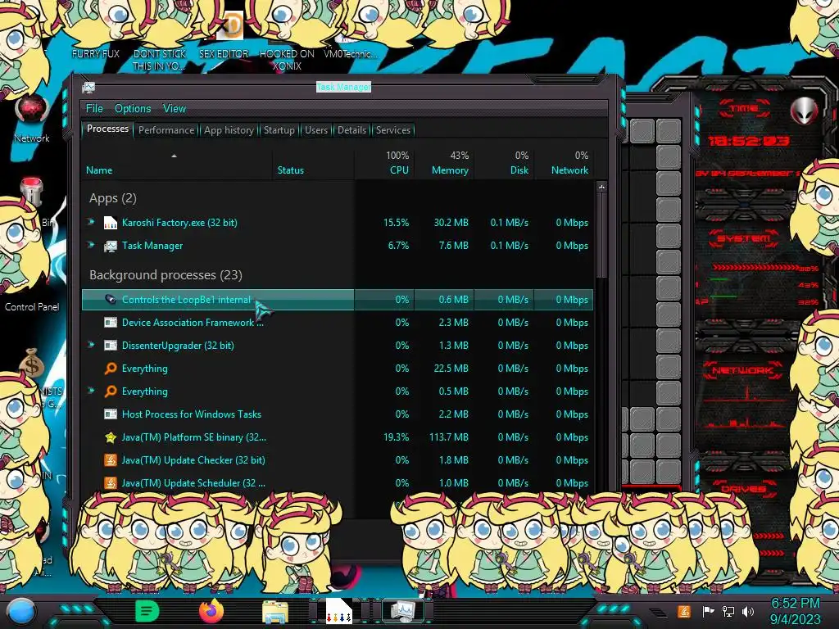Open File Explorer from the taskbar
This screenshot has height=629, width=839.
tap(275, 612)
